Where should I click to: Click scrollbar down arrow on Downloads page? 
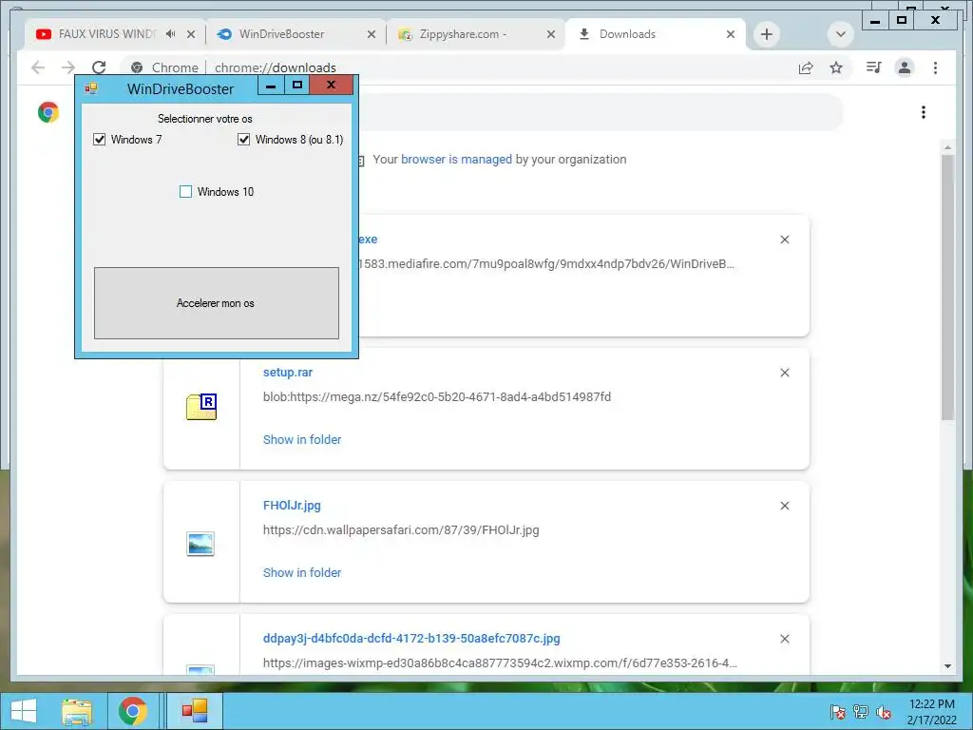click(947, 666)
